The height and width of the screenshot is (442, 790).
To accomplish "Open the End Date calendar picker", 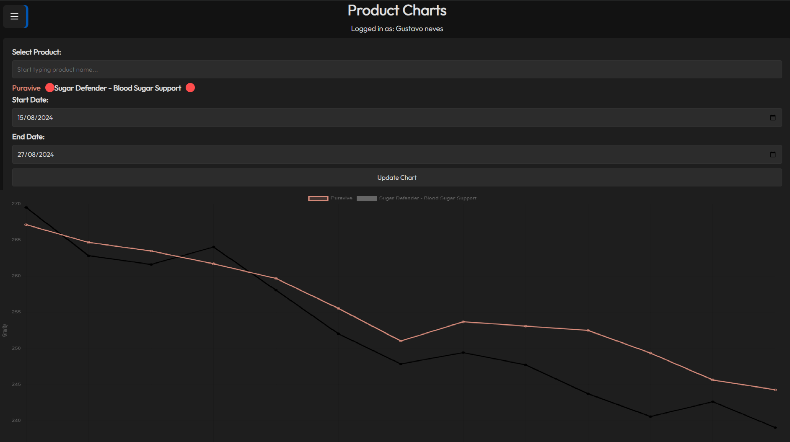I will (x=773, y=155).
